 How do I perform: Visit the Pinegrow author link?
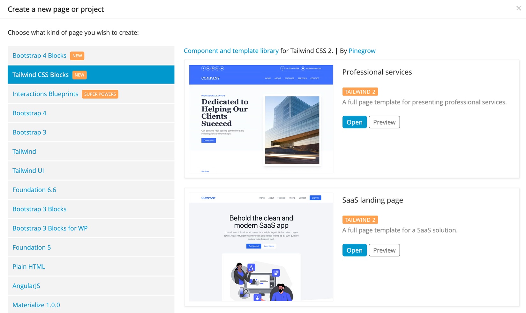(x=362, y=51)
